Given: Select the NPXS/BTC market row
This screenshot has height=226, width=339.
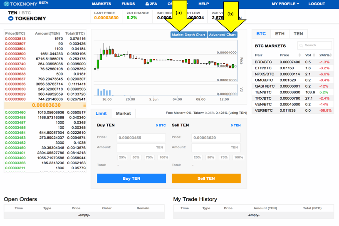Looking at the screenshot, I should point(293,74).
